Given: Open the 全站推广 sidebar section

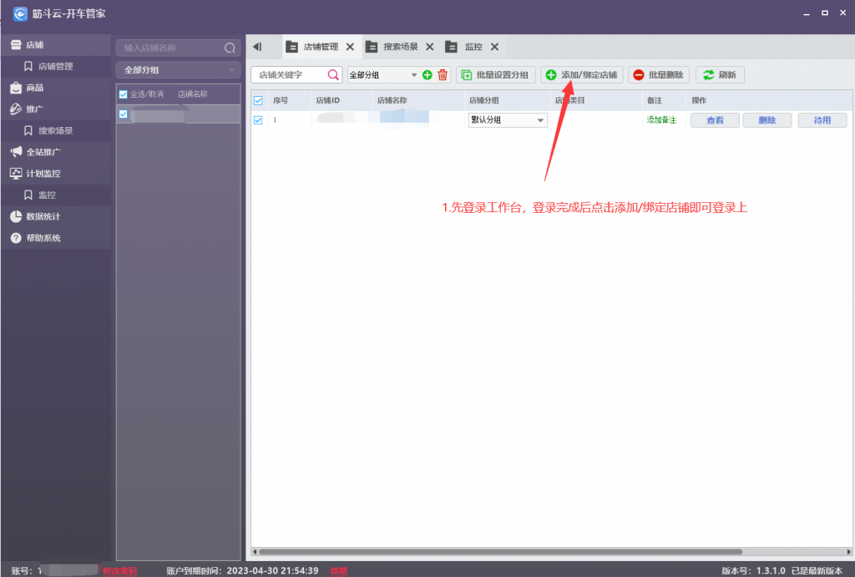Looking at the screenshot, I should click(x=56, y=152).
